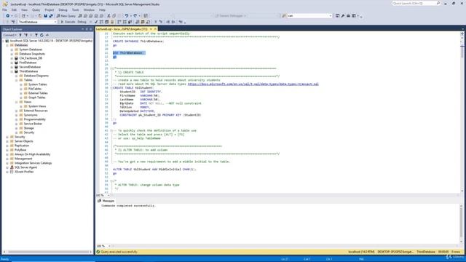This screenshot has width=466, height=262.
Task: Click the Execute query button
Action: pos(68,22)
